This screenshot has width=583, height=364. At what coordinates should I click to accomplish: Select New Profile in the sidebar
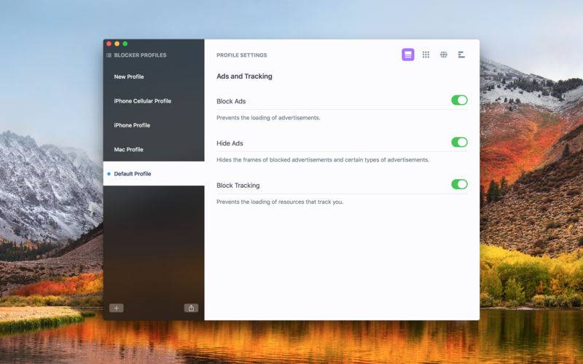coord(154,76)
